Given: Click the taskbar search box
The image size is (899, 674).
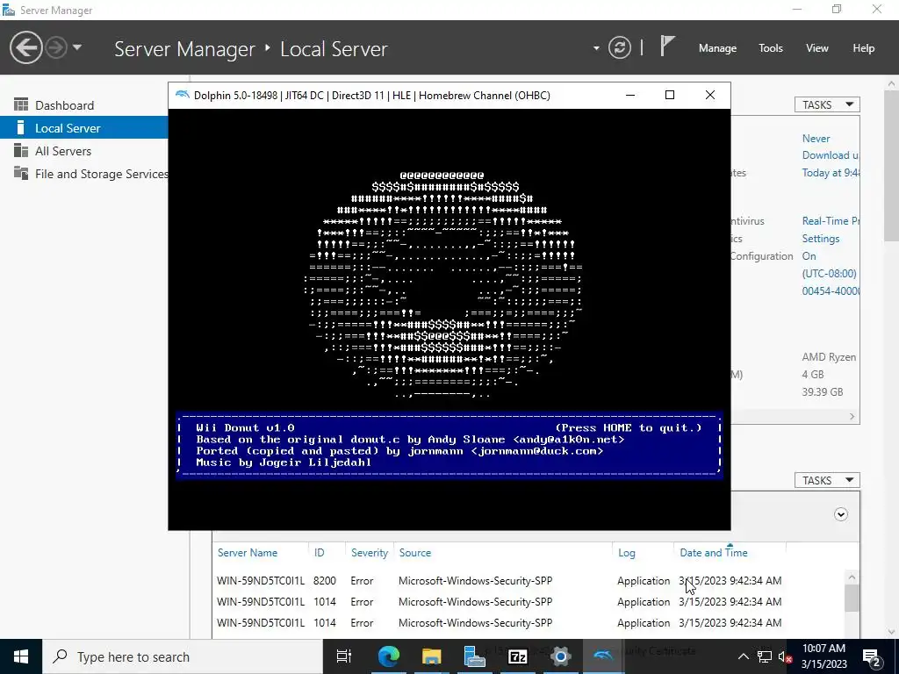Looking at the screenshot, I should (x=183, y=656).
